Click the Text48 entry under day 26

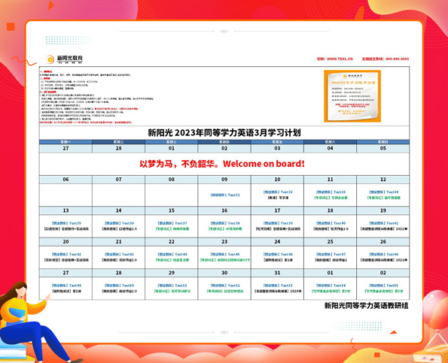(x=384, y=254)
